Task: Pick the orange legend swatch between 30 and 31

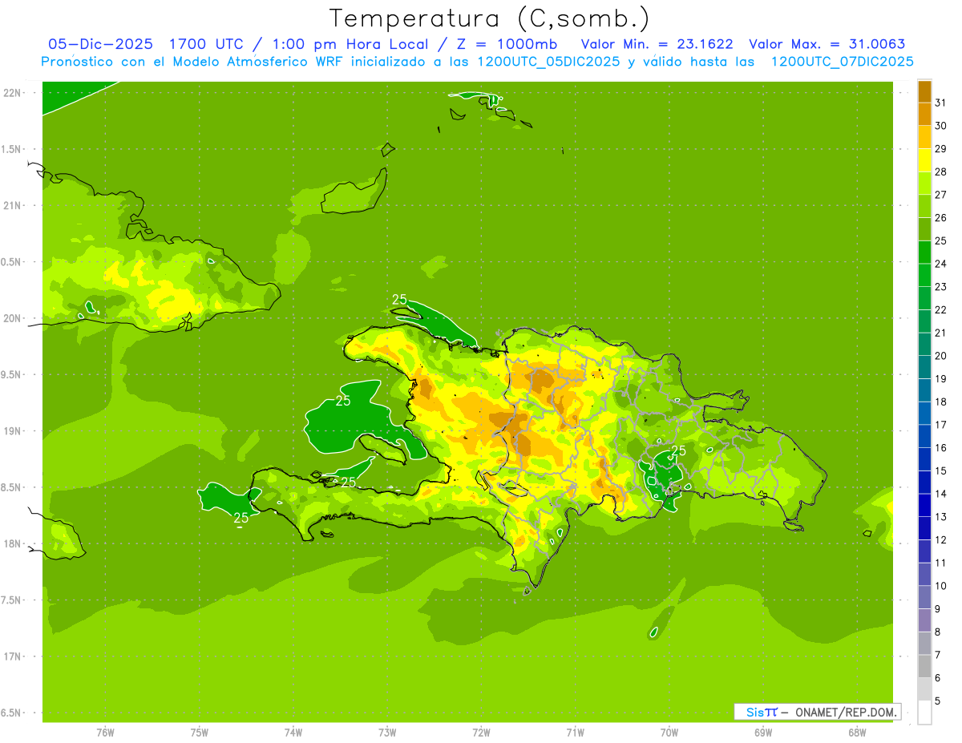Action: [924, 114]
